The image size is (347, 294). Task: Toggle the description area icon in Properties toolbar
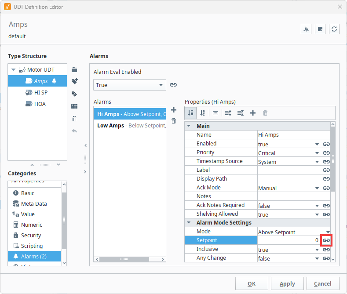click(x=216, y=113)
